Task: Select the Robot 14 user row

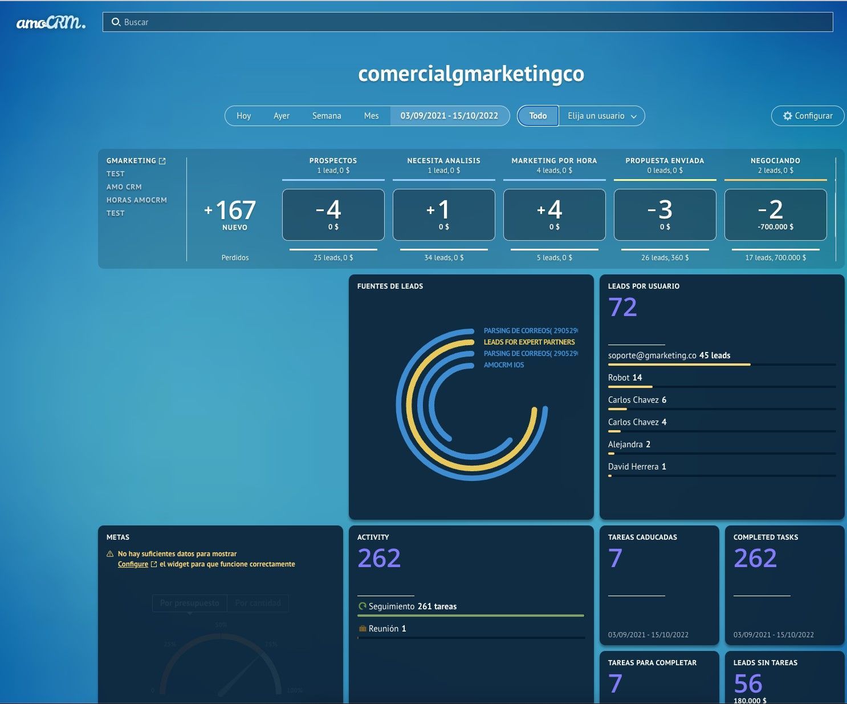Action: 722,381
